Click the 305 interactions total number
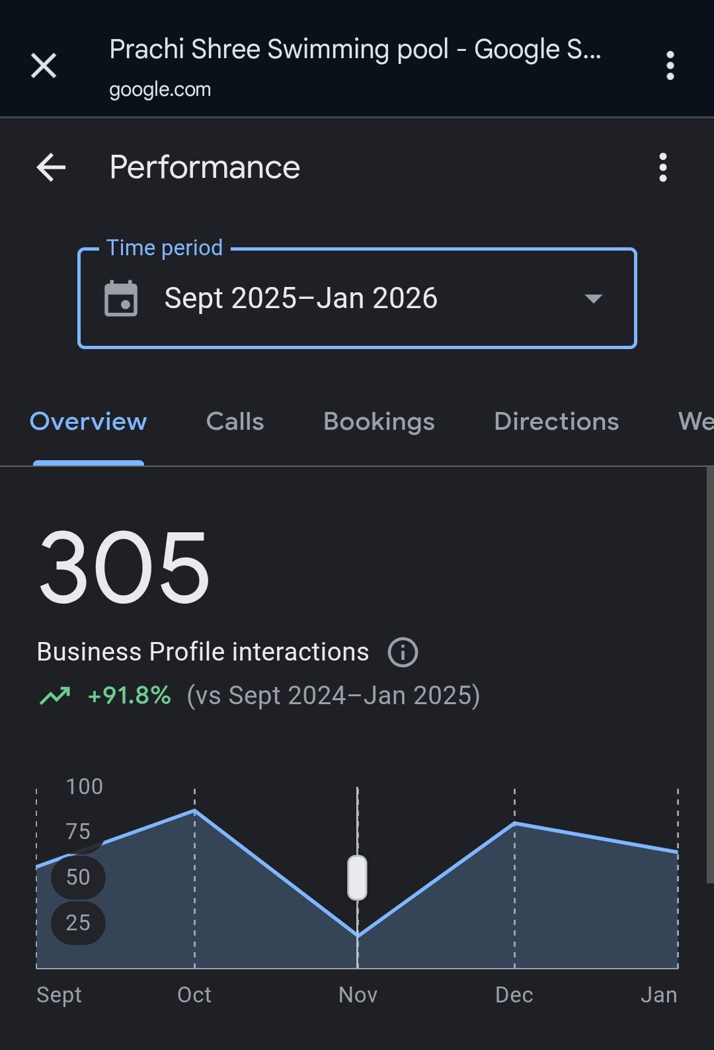The height and width of the screenshot is (1050, 714). [x=124, y=569]
